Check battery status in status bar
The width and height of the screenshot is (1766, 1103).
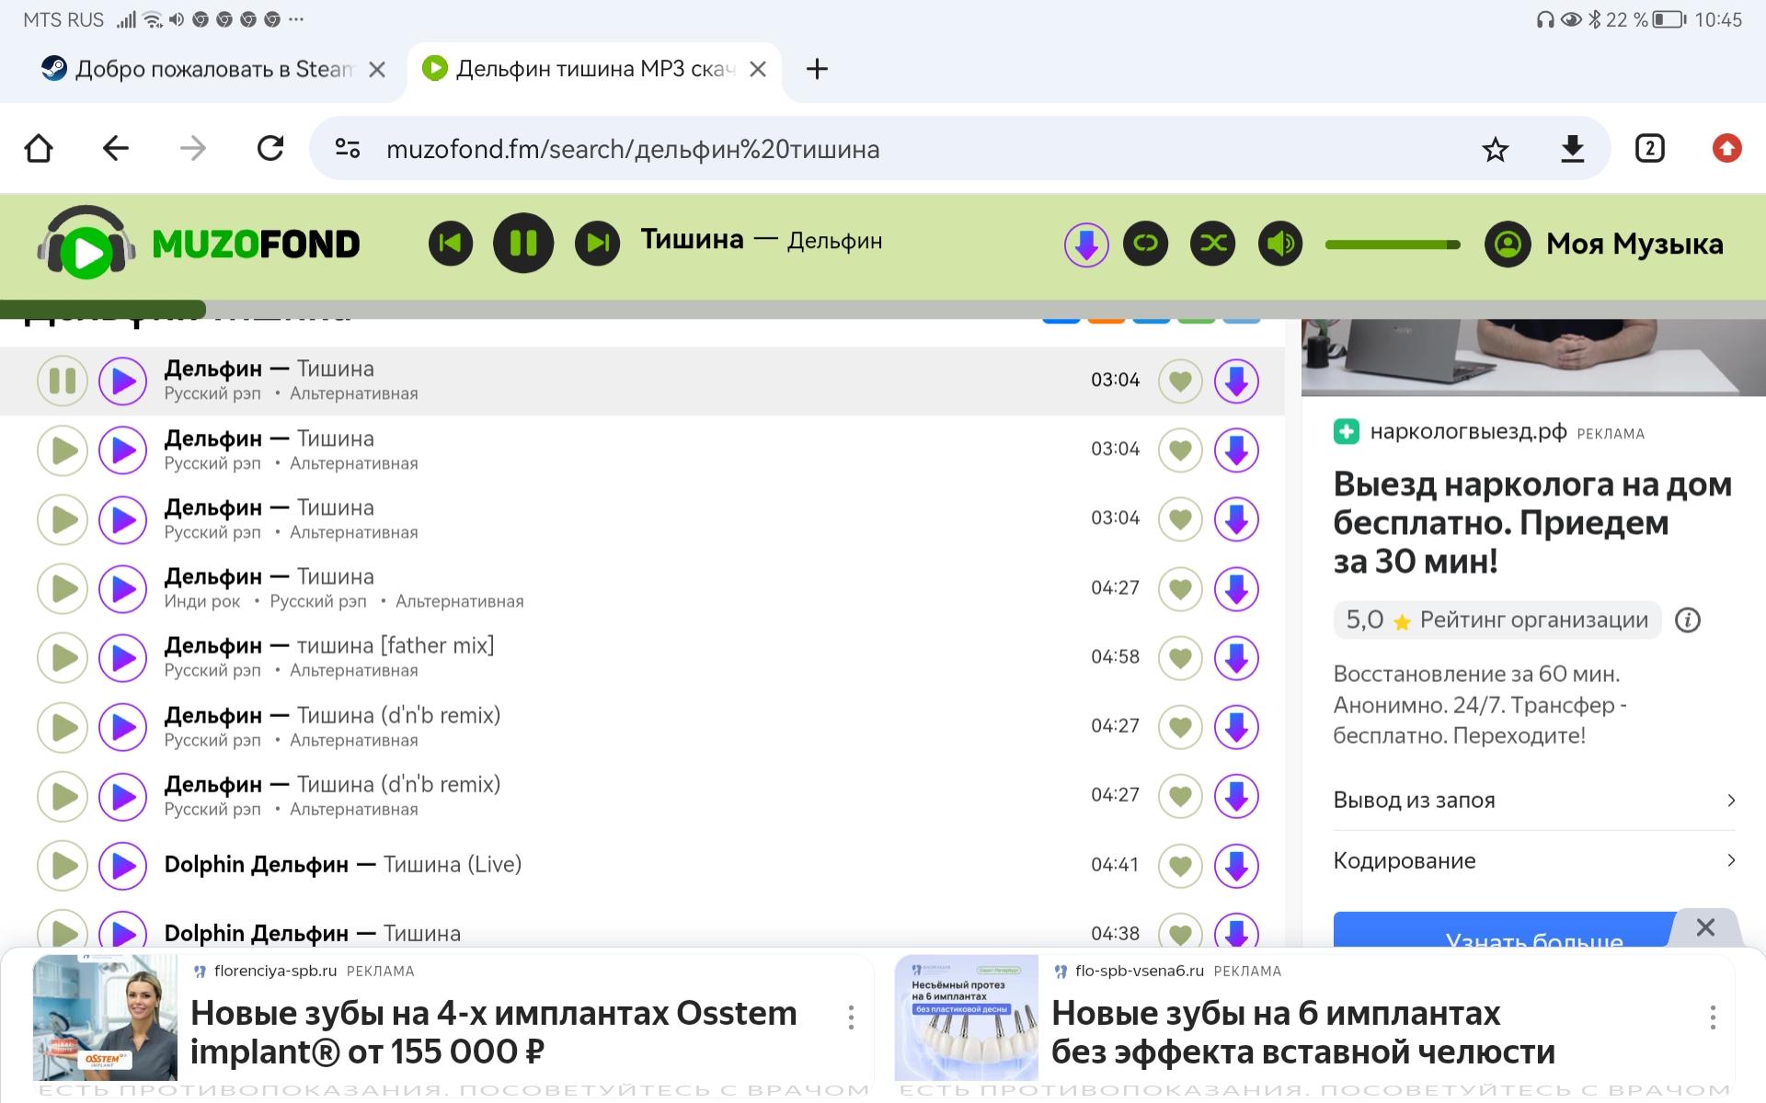1669,19
